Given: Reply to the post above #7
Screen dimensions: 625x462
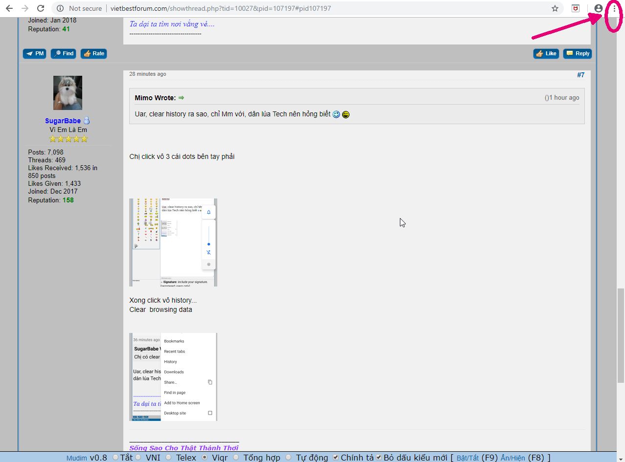Looking at the screenshot, I should [x=578, y=53].
